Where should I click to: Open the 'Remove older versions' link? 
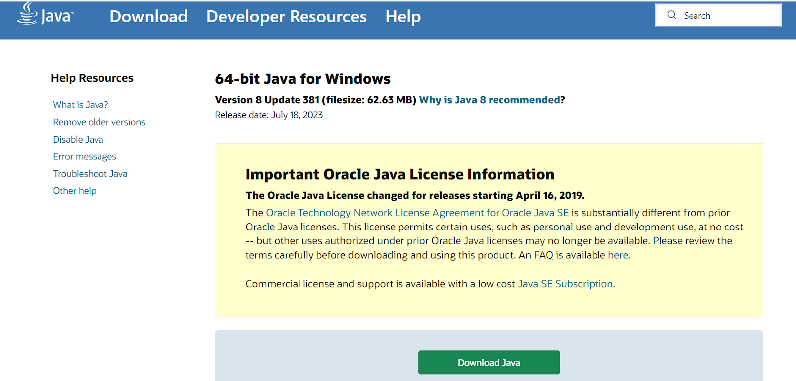99,122
